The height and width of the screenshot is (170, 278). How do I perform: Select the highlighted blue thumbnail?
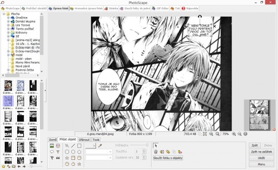tap(8, 101)
